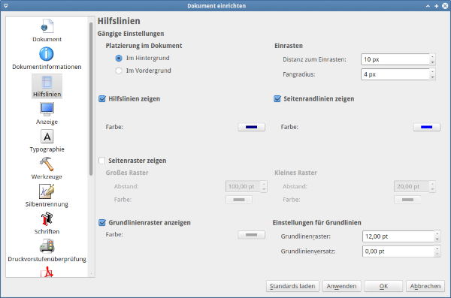Open Seitenrandlinien color swatch
Screen dimensions: 451x298
(x=426, y=127)
